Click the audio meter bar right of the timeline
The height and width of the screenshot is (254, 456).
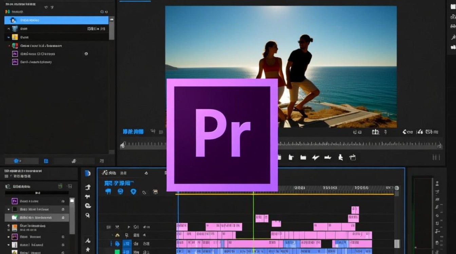click(x=423, y=215)
